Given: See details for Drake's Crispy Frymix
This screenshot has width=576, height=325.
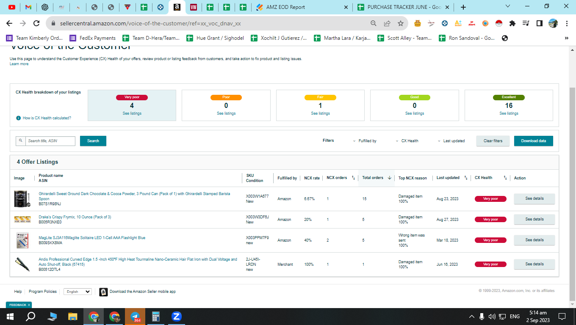Looking at the screenshot, I should pyautogui.click(x=534, y=219).
